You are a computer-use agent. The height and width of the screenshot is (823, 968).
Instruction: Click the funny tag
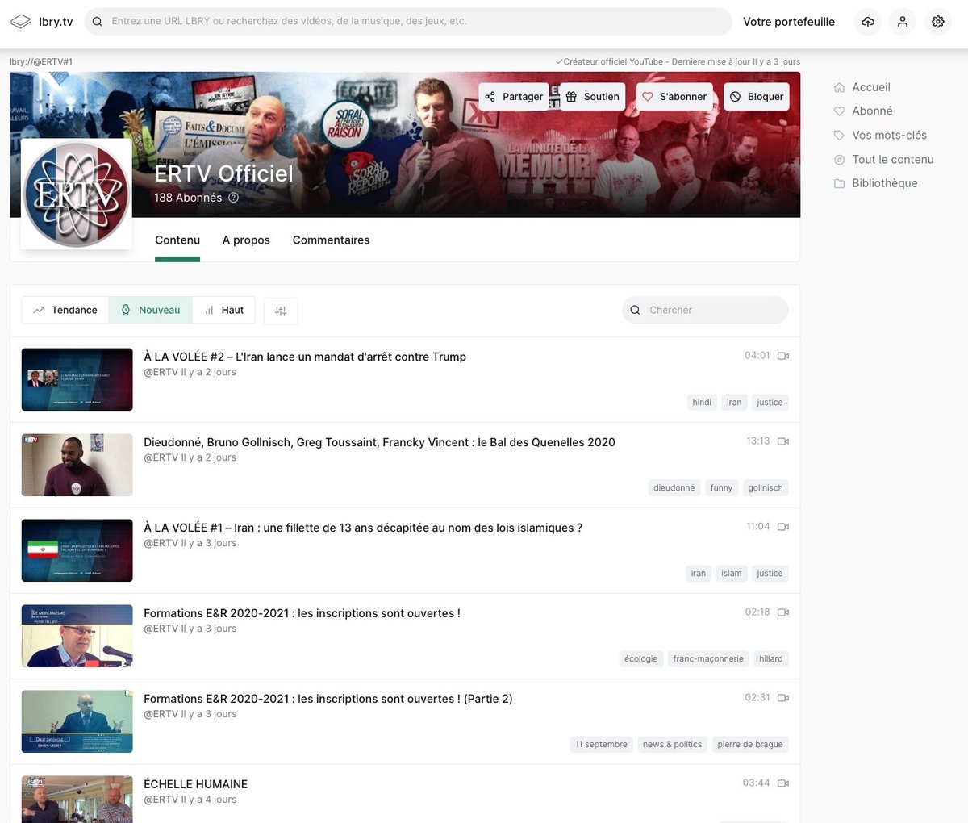[721, 488]
